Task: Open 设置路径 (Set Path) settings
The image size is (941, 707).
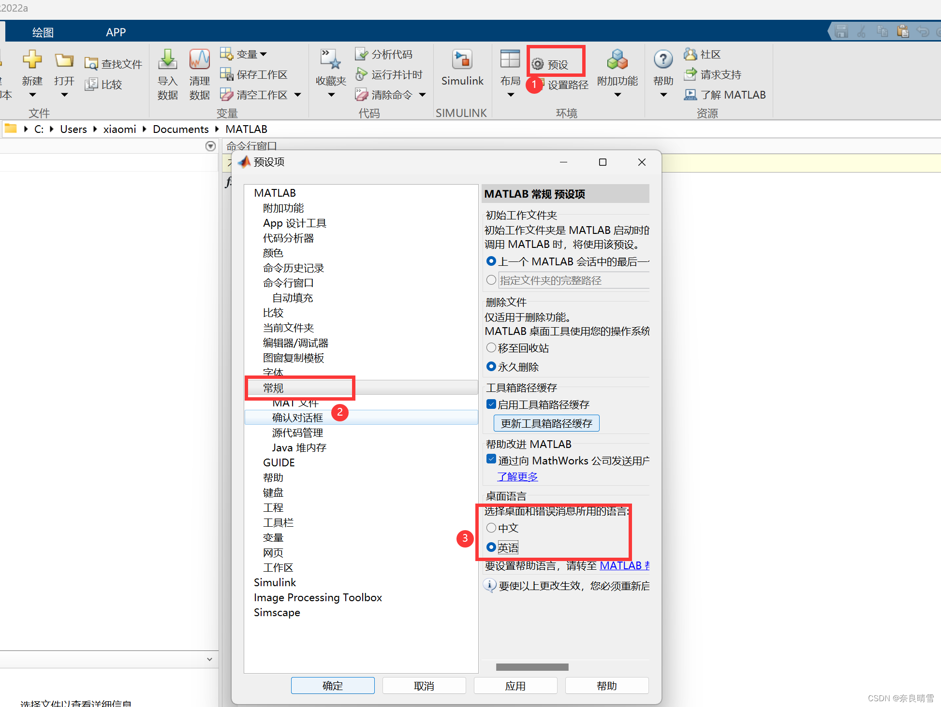Action: (568, 85)
